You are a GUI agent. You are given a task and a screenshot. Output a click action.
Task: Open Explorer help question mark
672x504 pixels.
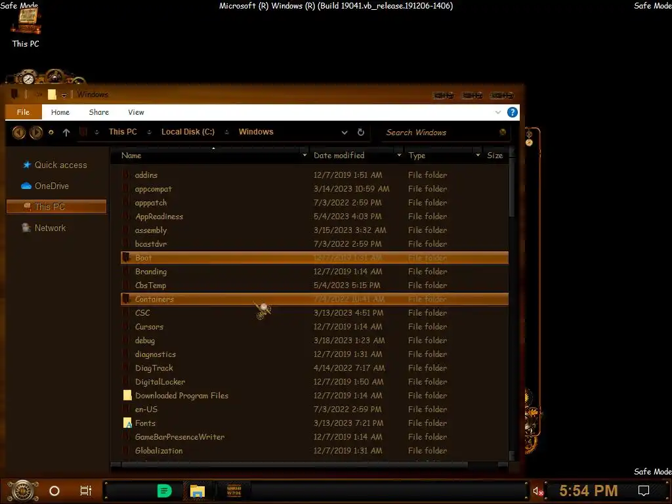click(x=512, y=112)
